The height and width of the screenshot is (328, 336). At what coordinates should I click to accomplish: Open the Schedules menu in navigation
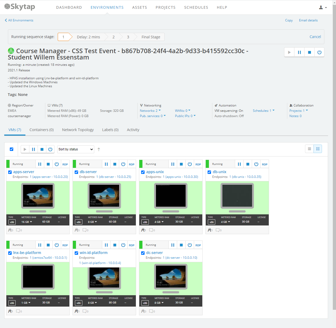pos(196,7)
